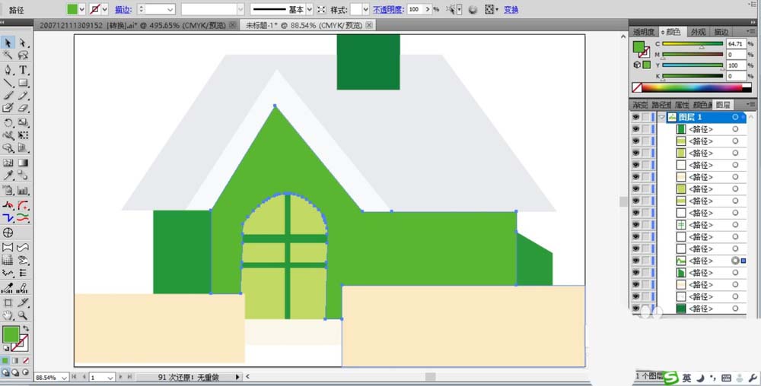Select the Blend tool
Image resolution: width=761 pixels, height=386 pixels.
(23, 176)
